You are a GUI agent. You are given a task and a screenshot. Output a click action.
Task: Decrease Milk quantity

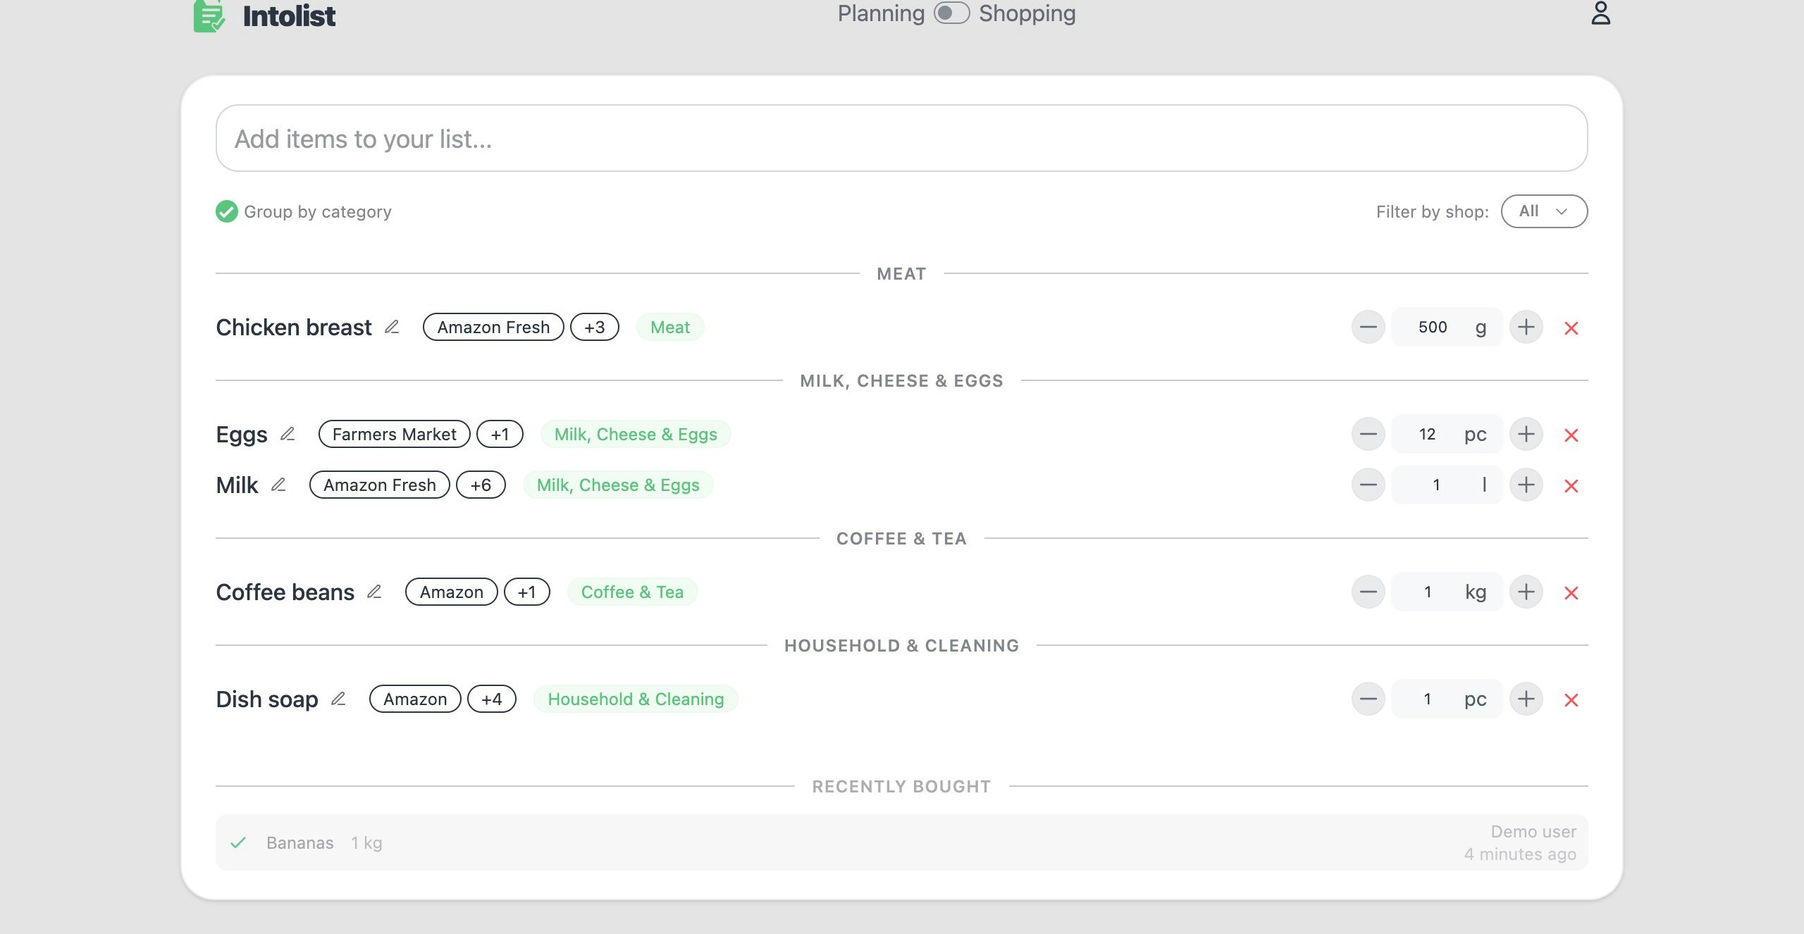(x=1369, y=485)
